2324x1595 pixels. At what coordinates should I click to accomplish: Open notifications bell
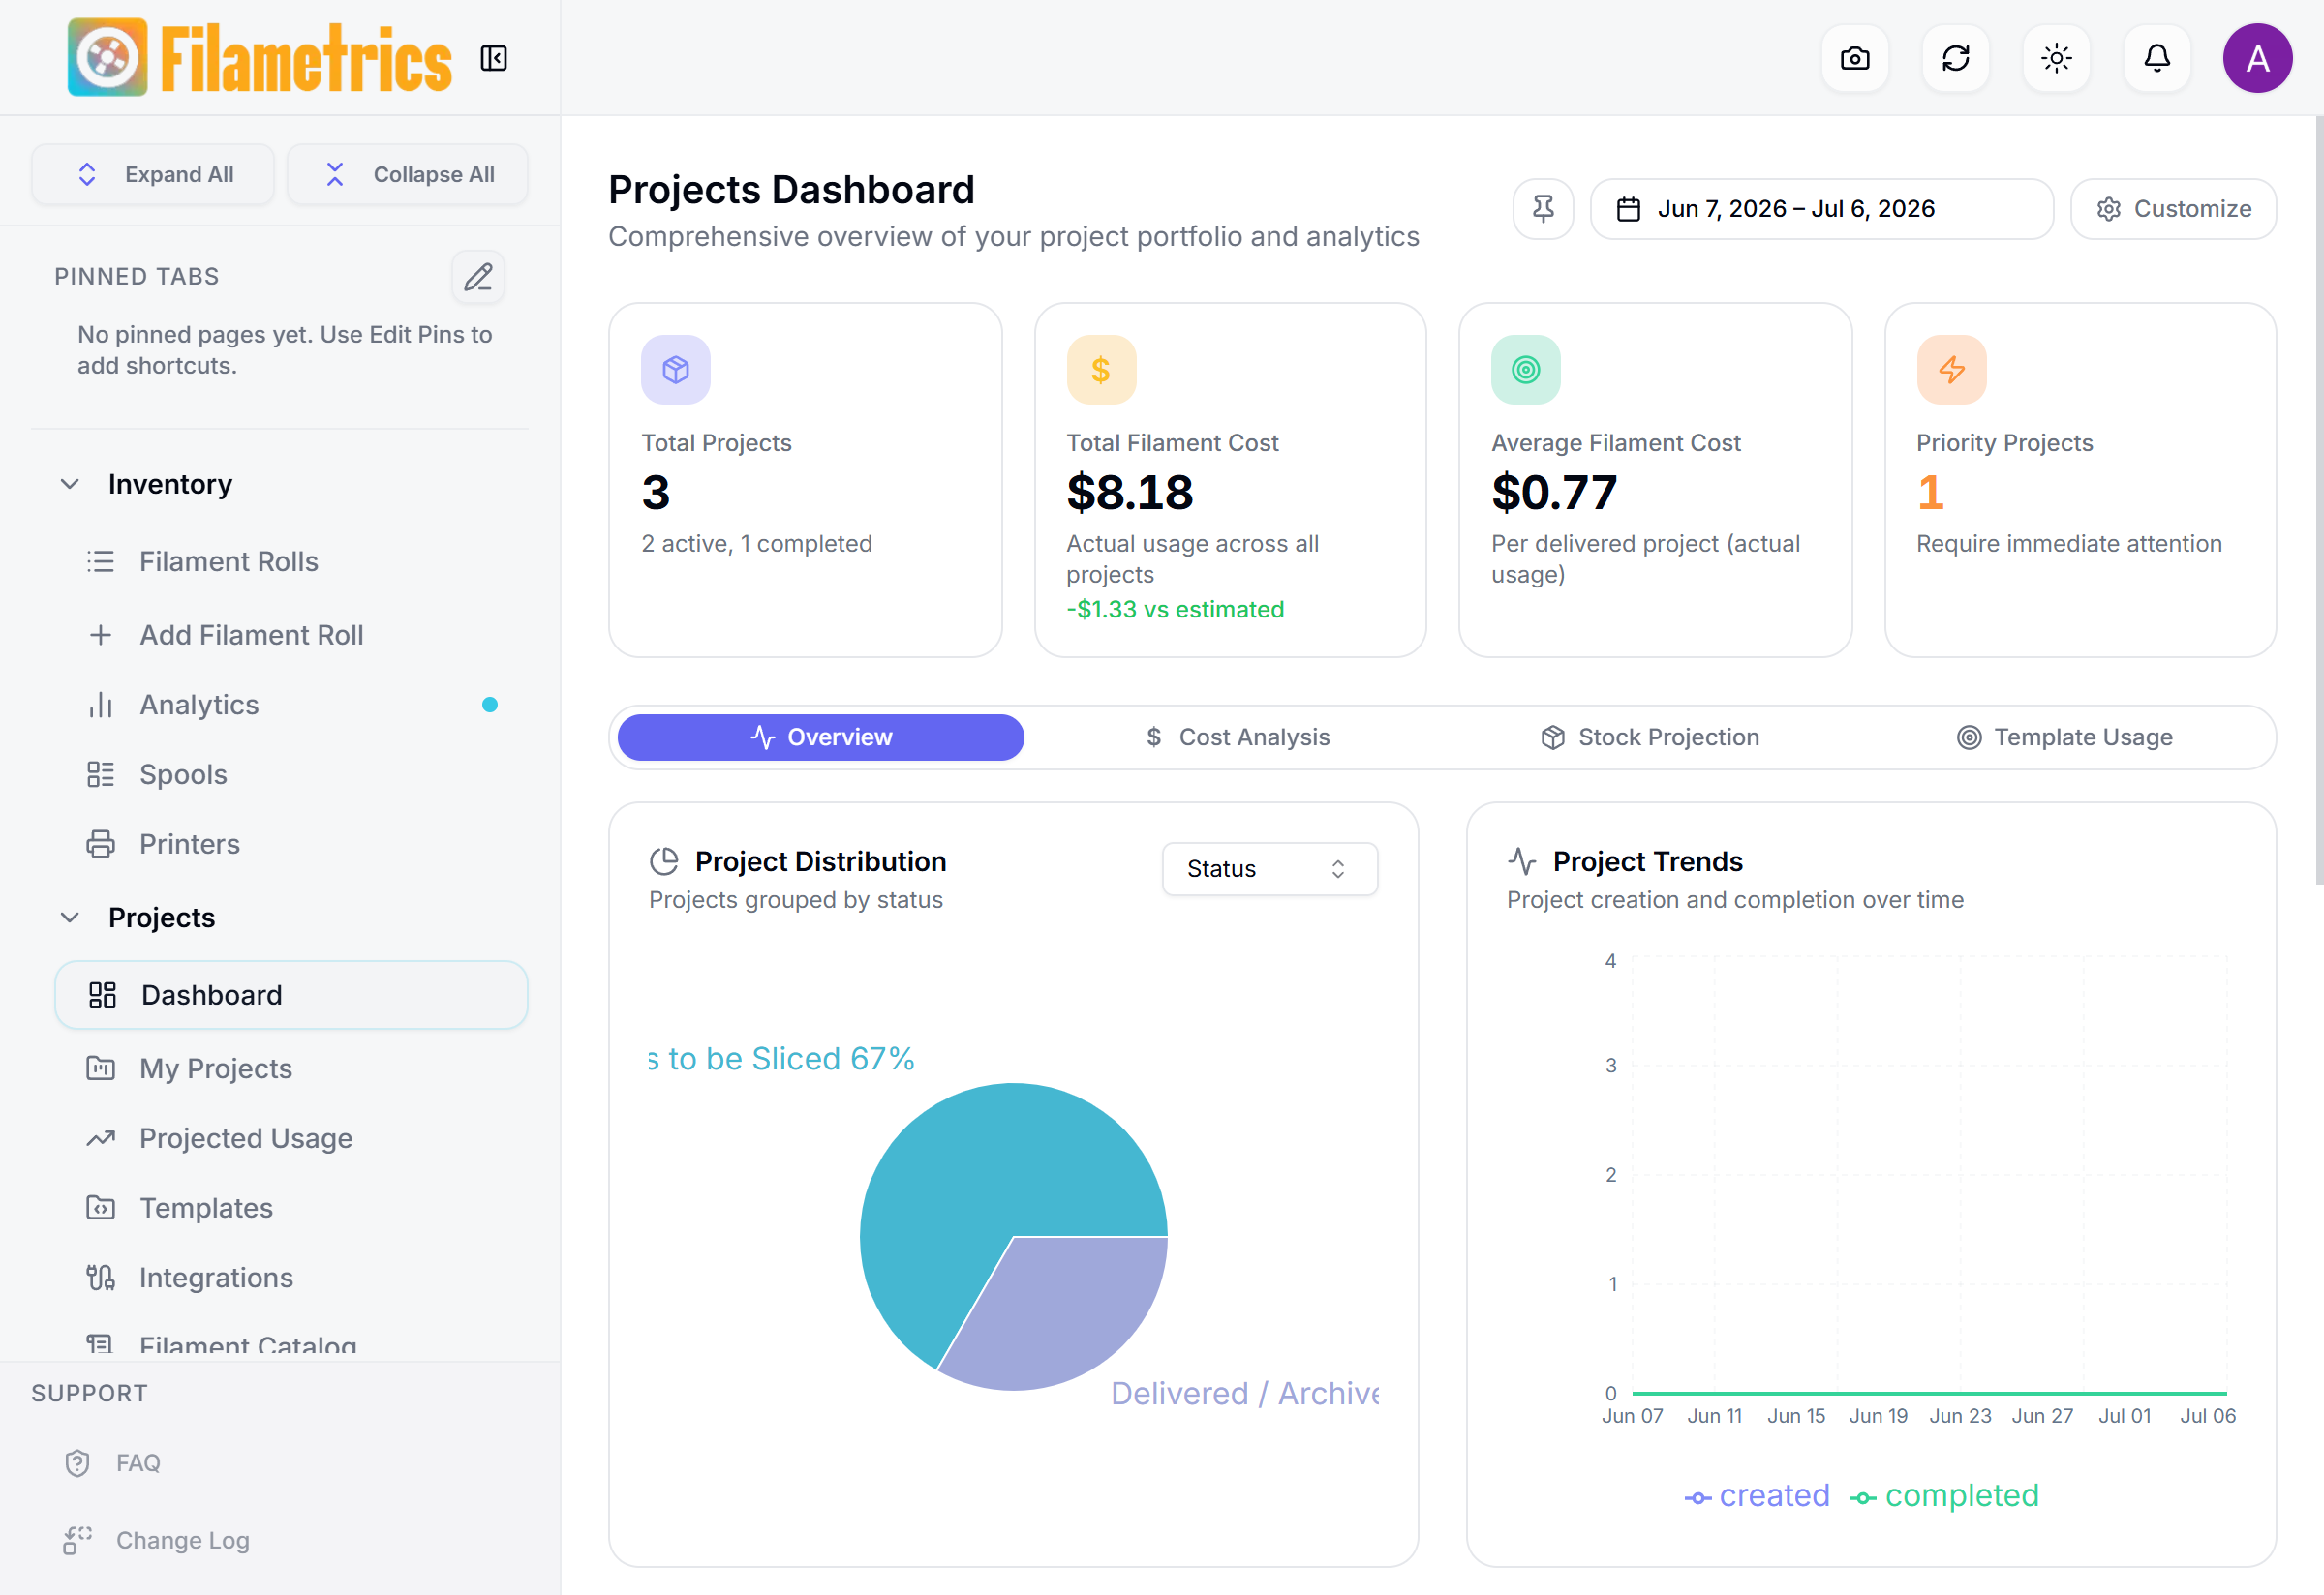click(x=2157, y=58)
